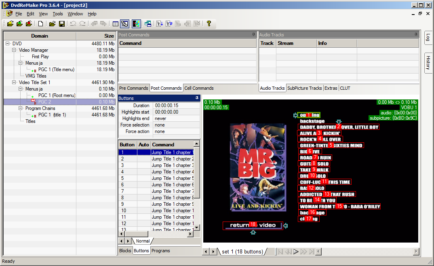Select PGC 1 (Title menu) in the tree
The image size is (434, 266).
tap(56, 70)
